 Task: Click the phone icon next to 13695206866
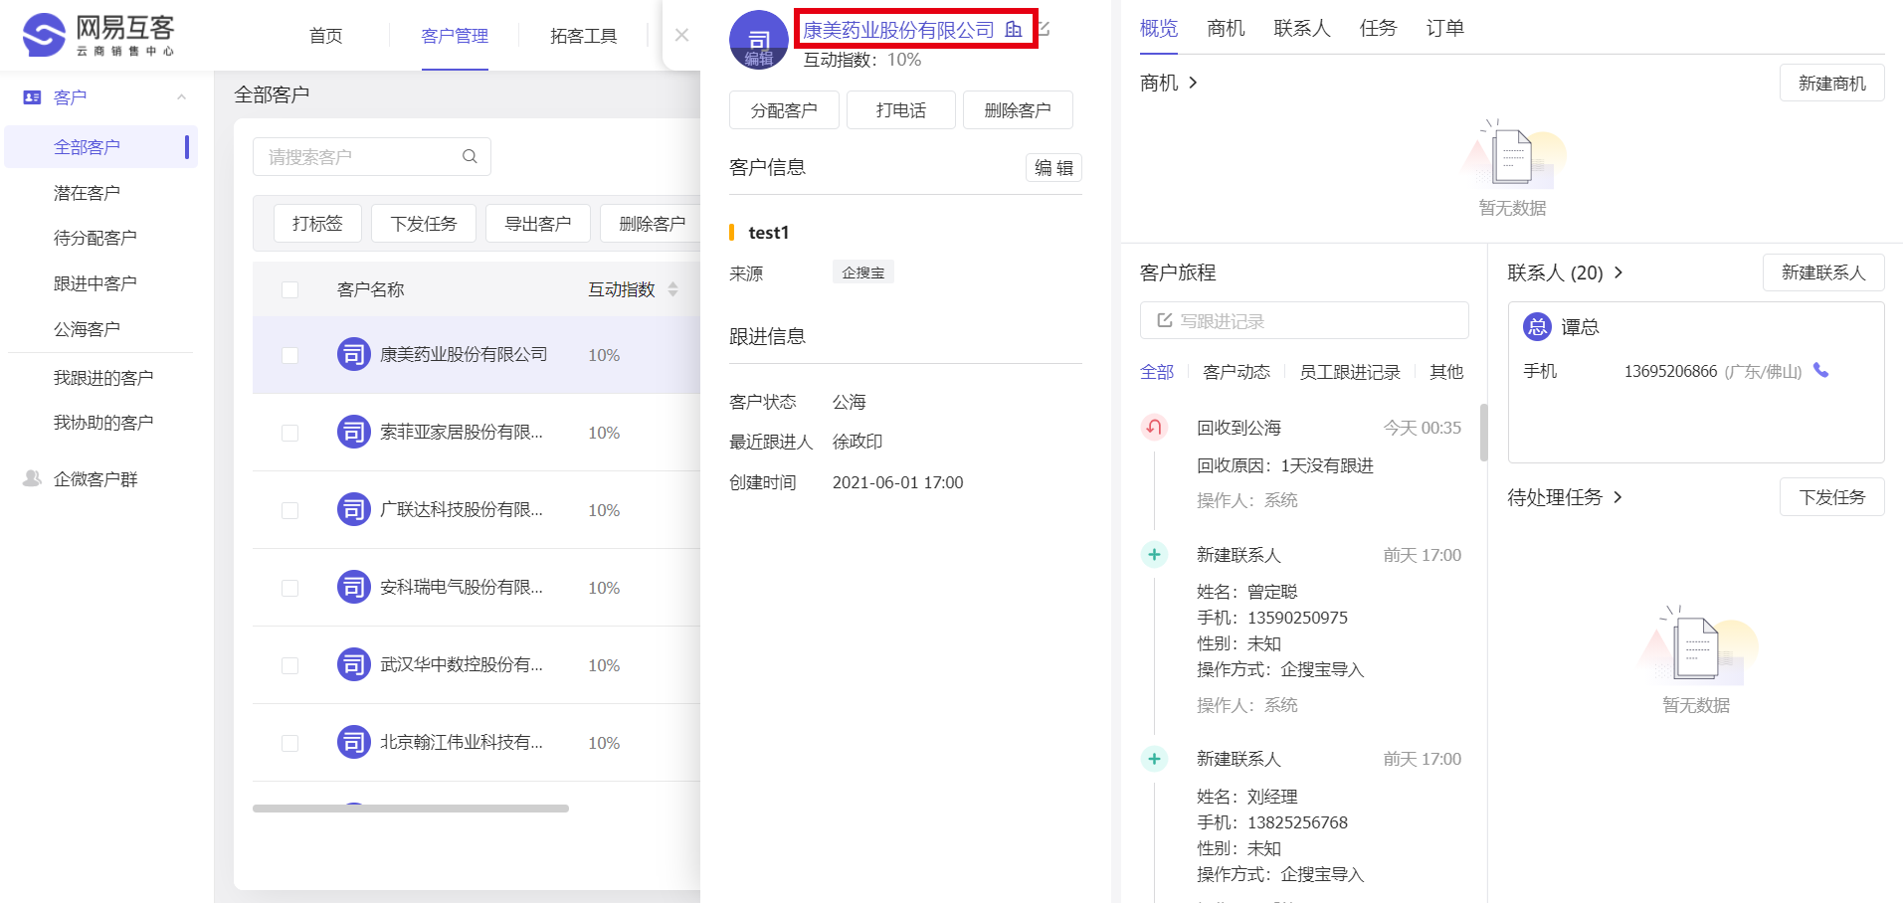pos(1820,370)
